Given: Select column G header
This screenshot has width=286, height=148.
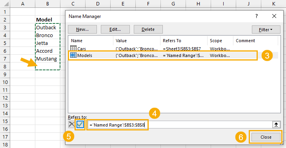Looking at the screenshot, I should click(x=173, y=4).
